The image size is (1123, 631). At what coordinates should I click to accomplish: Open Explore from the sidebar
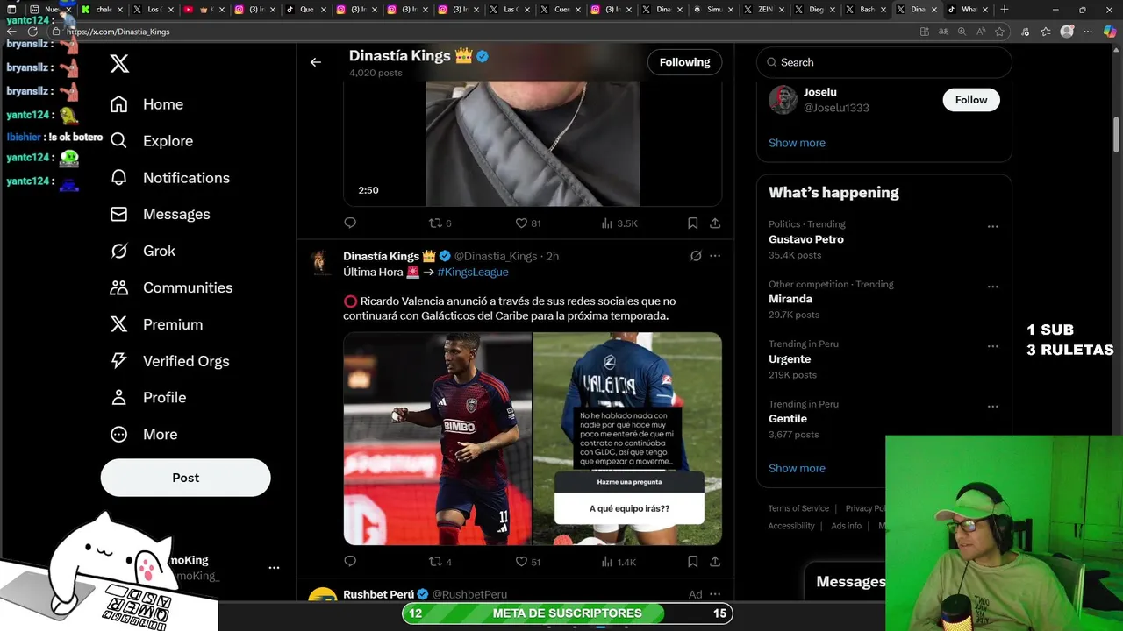click(x=151, y=141)
